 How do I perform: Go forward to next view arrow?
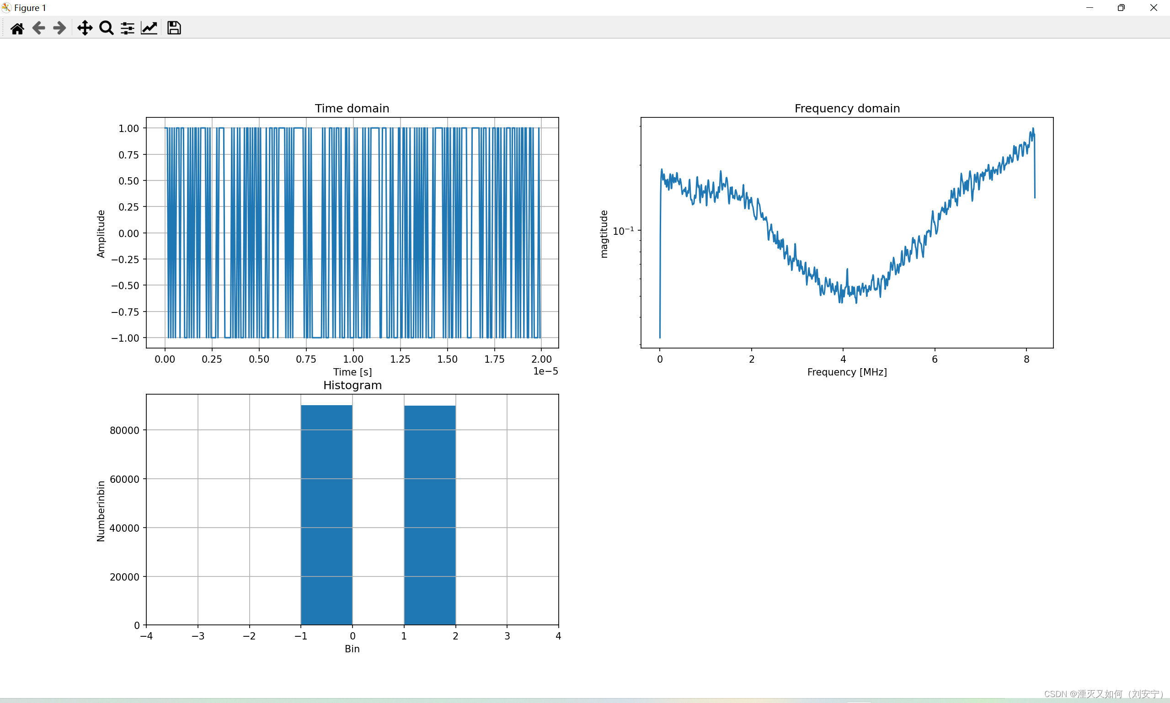(x=59, y=28)
